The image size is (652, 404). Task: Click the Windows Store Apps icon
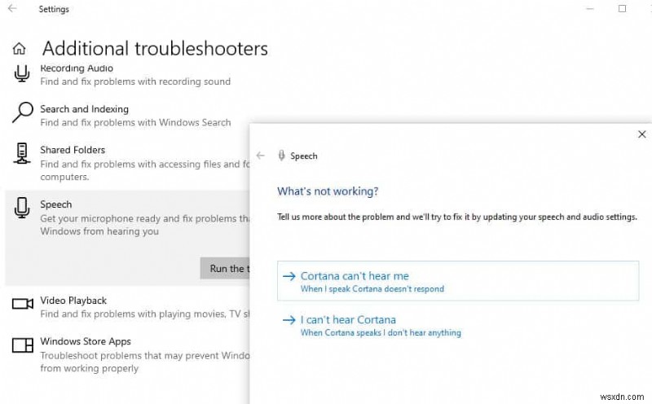[22, 346]
